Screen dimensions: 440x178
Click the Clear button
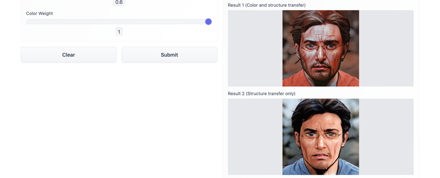69,55
